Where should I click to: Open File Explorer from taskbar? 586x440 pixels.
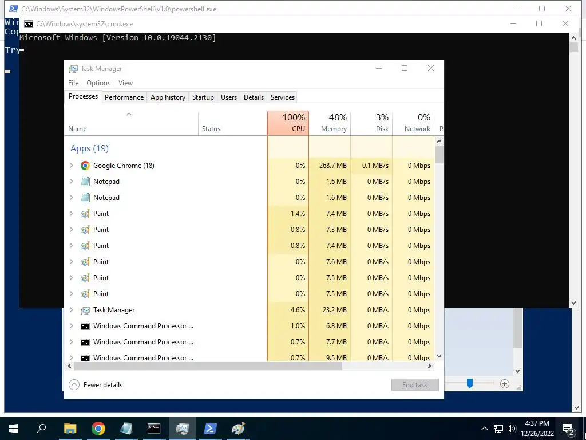tap(70, 429)
